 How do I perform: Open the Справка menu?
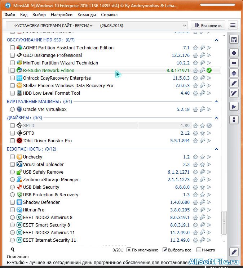(x=109, y=15)
